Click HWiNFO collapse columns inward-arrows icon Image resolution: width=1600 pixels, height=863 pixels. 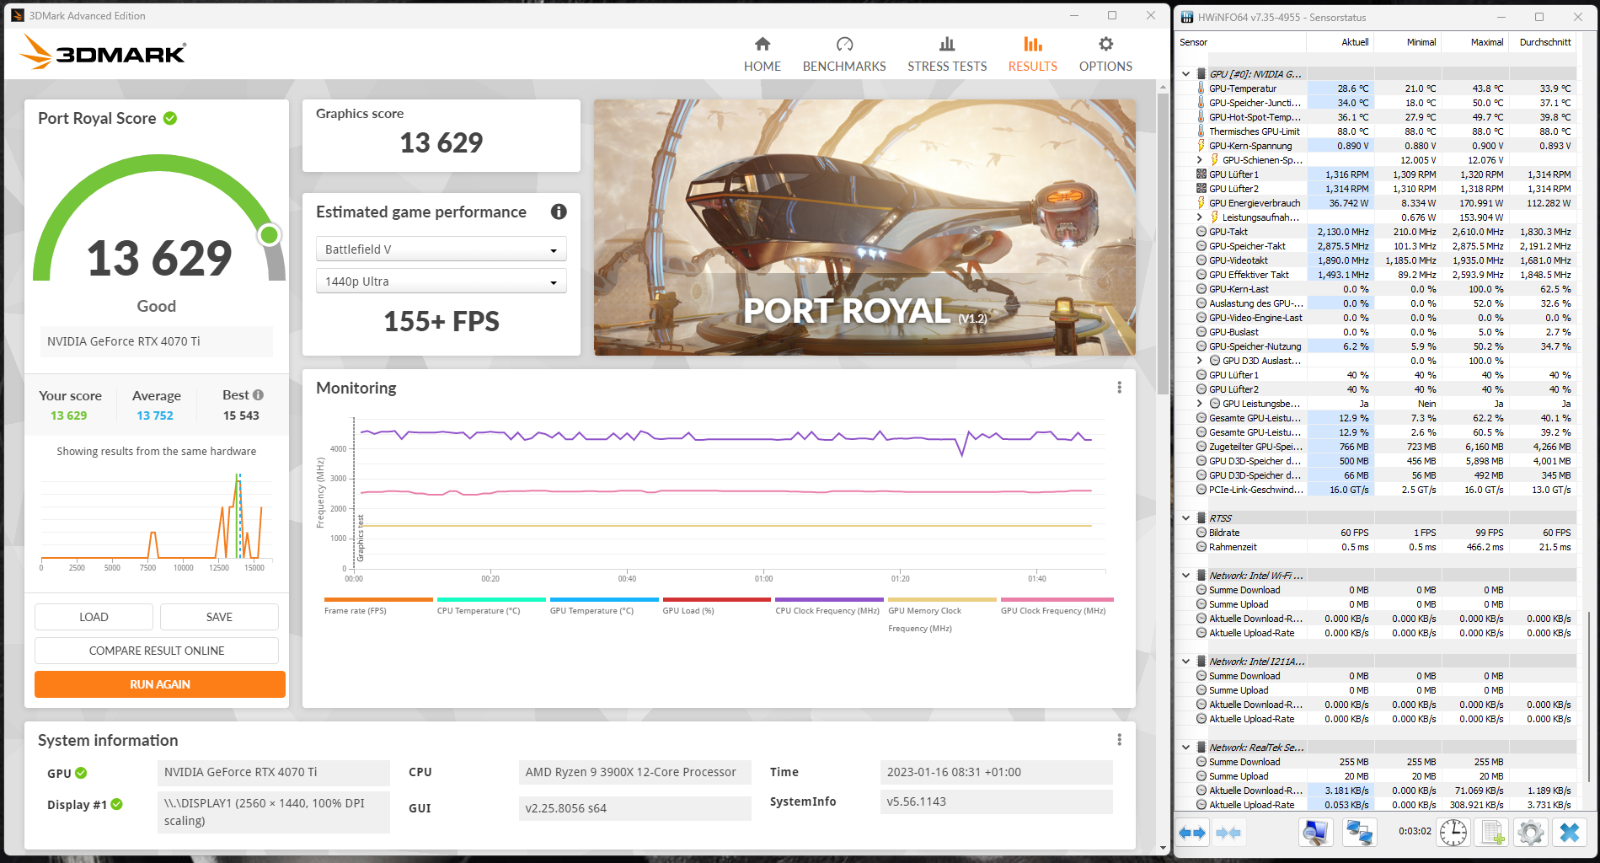tap(1228, 834)
